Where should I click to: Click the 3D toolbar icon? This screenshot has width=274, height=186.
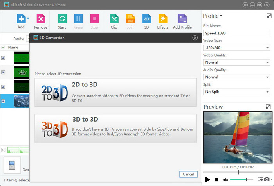click(x=146, y=19)
